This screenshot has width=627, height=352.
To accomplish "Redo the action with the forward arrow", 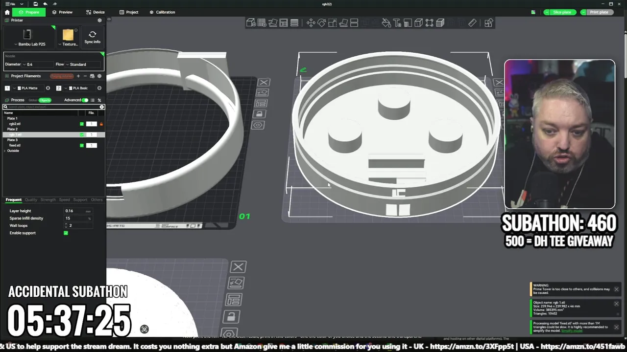I will [x=55, y=4].
